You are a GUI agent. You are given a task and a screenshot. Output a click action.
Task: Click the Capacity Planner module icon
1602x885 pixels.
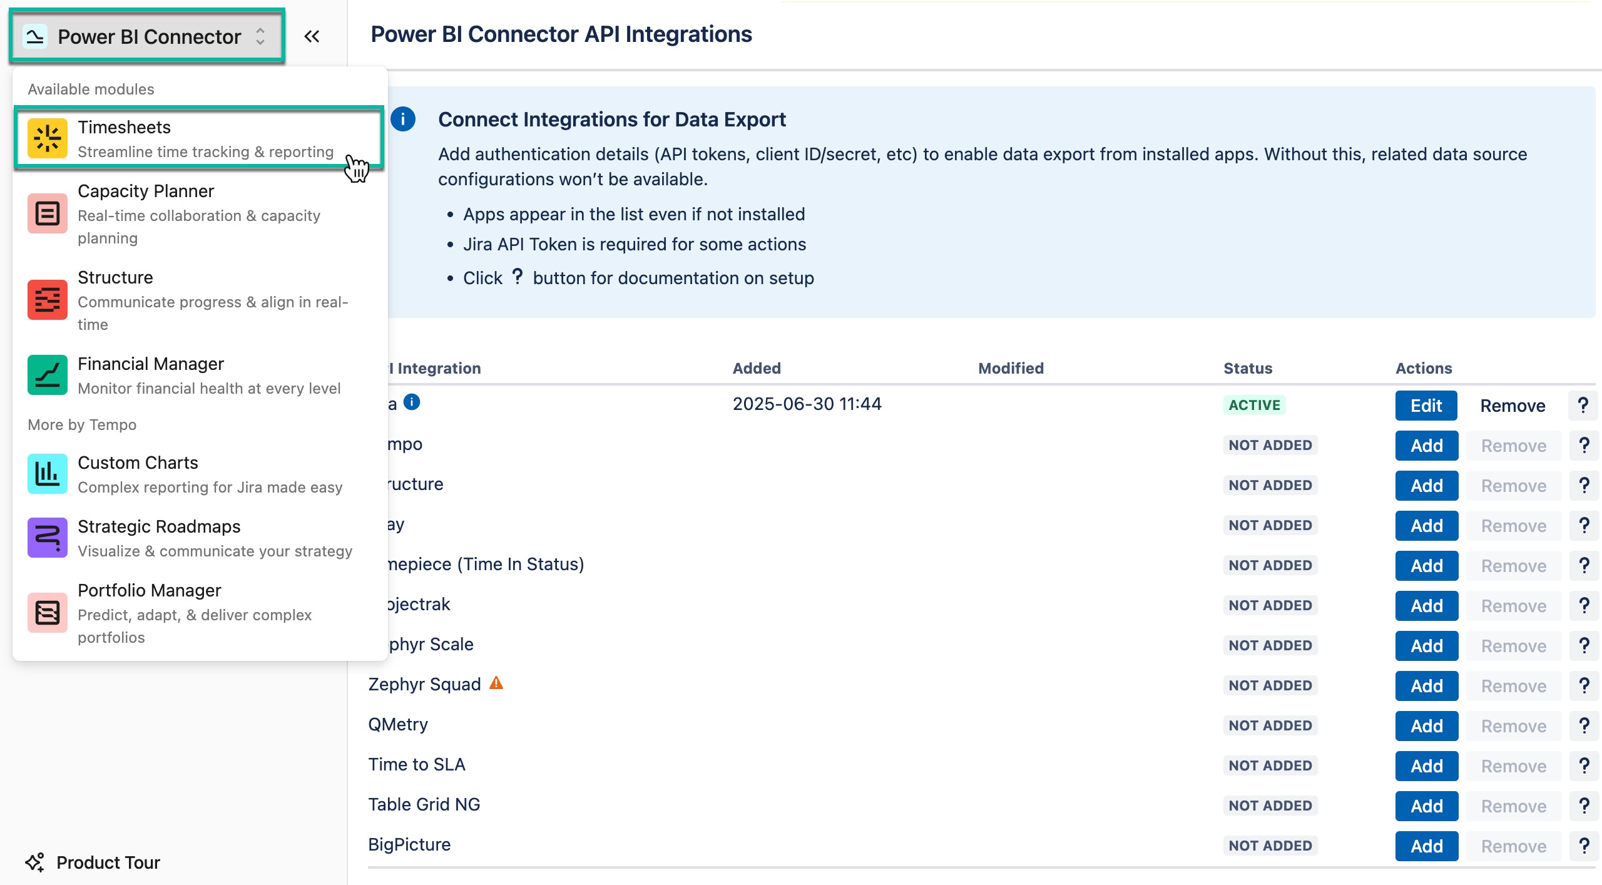click(47, 213)
